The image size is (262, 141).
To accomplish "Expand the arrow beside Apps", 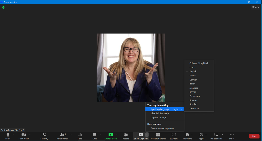I will click(x=206, y=135).
